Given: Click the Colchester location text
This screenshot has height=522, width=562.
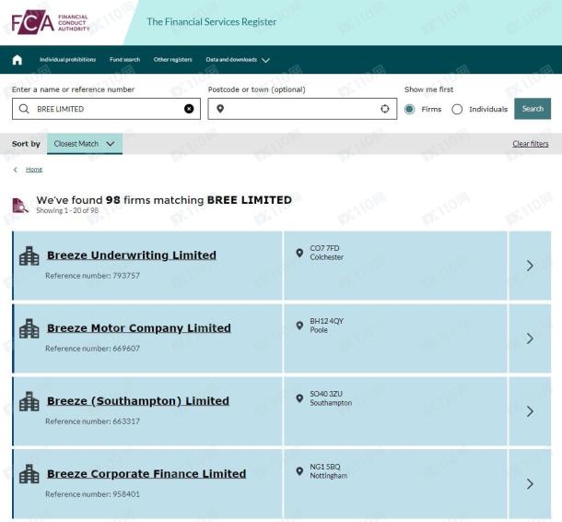Looking at the screenshot, I should (326, 257).
